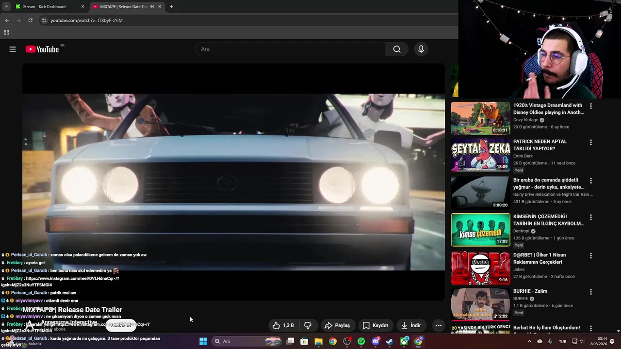Close the MIXTAPE YouTube tab
The width and height of the screenshot is (621, 349).
tap(160, 7)
